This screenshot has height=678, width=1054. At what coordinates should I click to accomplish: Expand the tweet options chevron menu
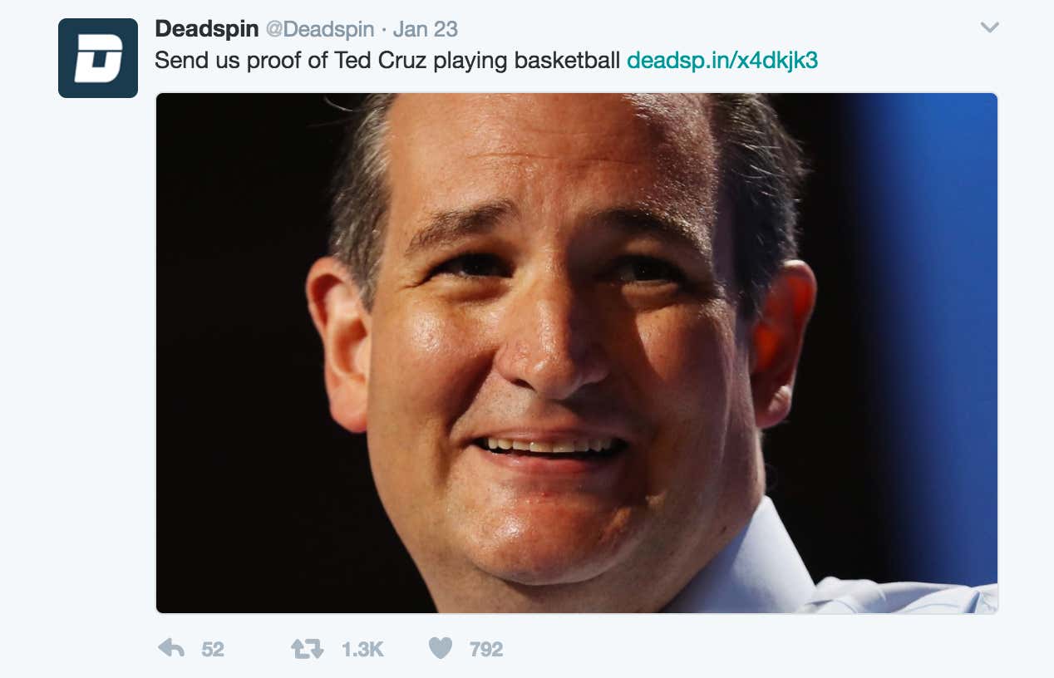(x=989, y=27)
